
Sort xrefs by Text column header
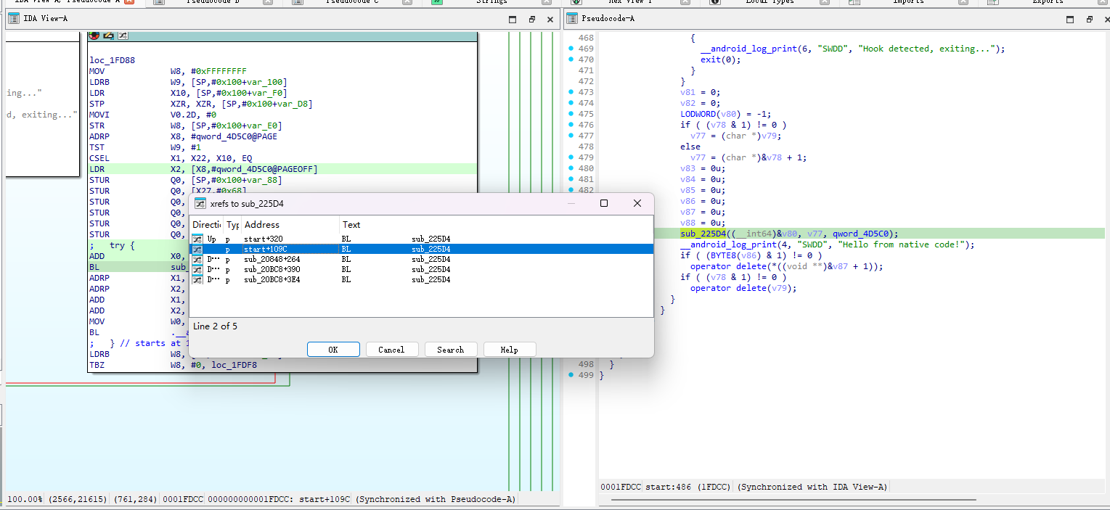tap(497, 225)
